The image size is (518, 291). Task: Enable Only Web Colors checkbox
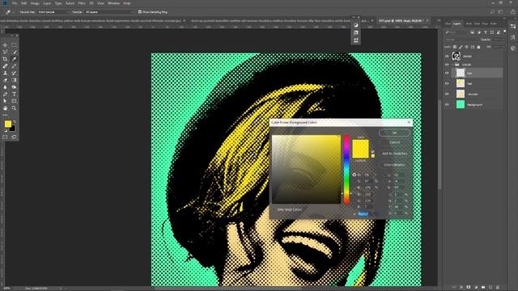(x=274, y=209)
